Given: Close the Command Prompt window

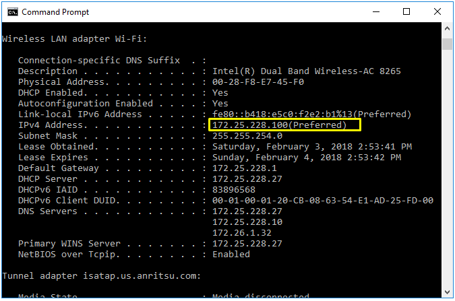Looking at the screenshot, I should pos(437,12).
